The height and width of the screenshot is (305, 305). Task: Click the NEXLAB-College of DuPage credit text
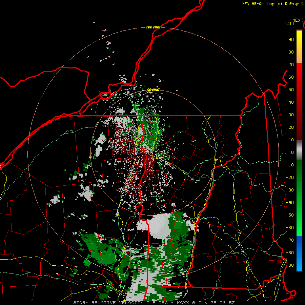[272, 4]
